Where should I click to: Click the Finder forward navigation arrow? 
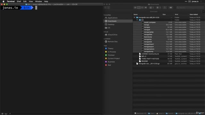[109, 8]
